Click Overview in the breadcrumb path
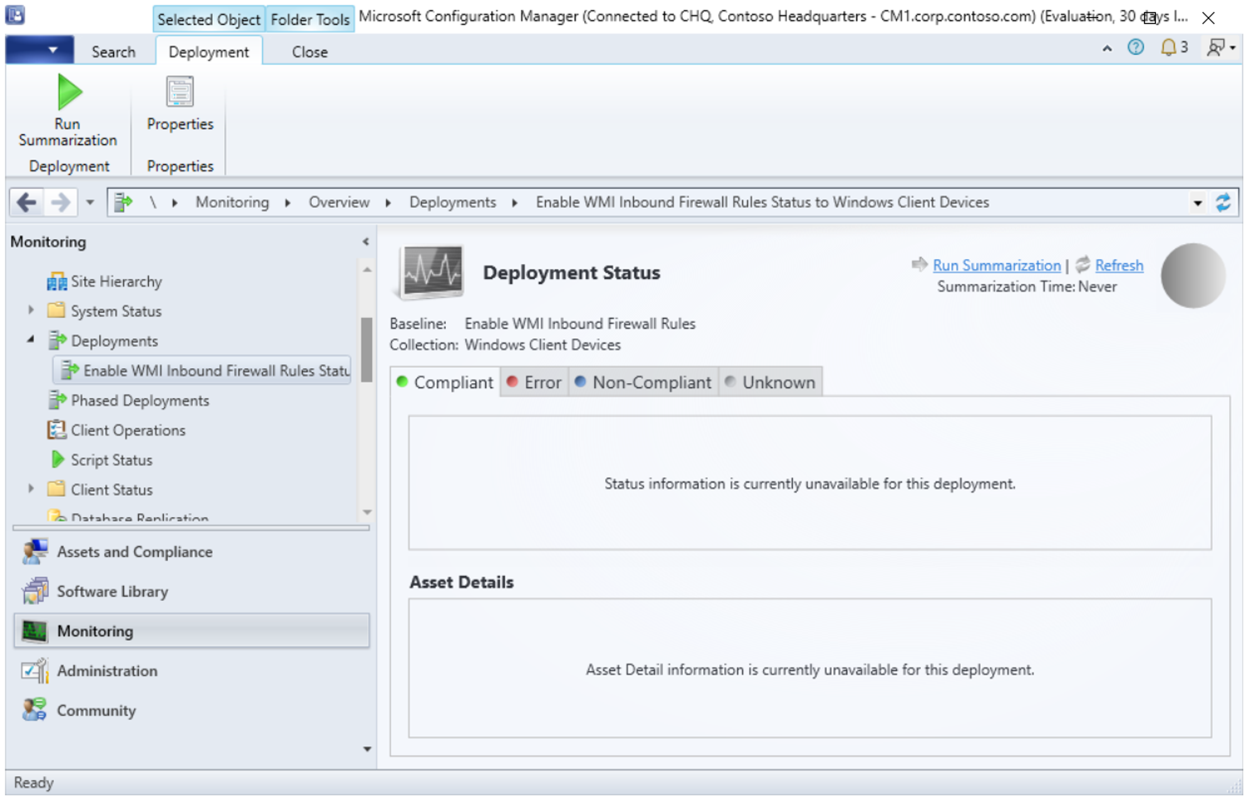This screenshot has height=796, width=1248. point(339,202)
